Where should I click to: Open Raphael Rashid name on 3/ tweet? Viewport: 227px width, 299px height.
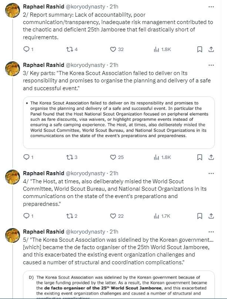tap(44, 65)
